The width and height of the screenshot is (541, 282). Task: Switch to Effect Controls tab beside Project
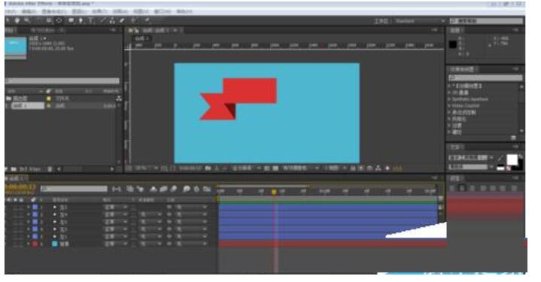(47, 30)
